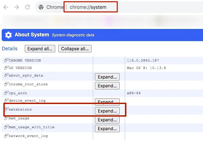
Task: Click link icon beside cpu_arch
Action: coord(6,93)
